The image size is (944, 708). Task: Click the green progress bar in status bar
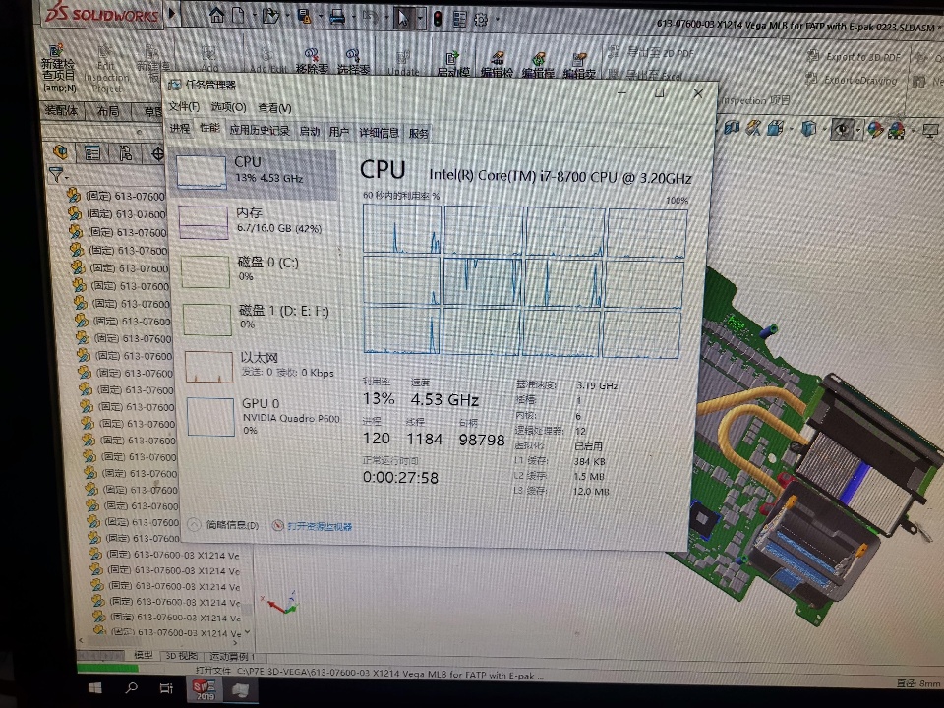tap(107, 668)
